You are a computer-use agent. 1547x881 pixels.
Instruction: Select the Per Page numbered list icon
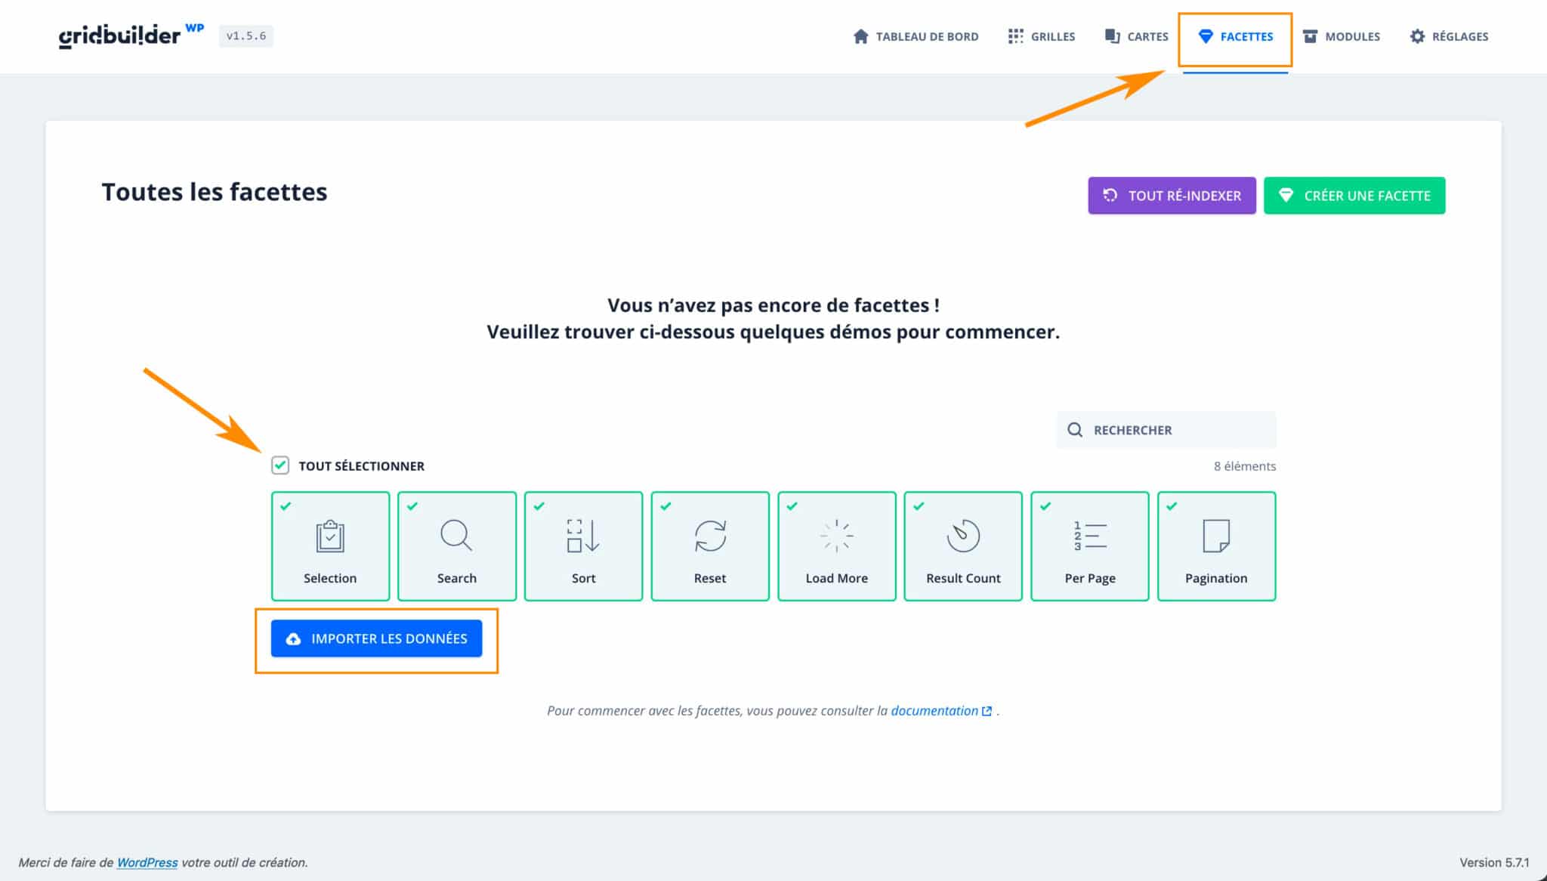[x=1090, y=536]
